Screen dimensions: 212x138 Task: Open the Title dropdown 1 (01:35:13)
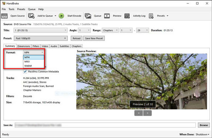40,30
